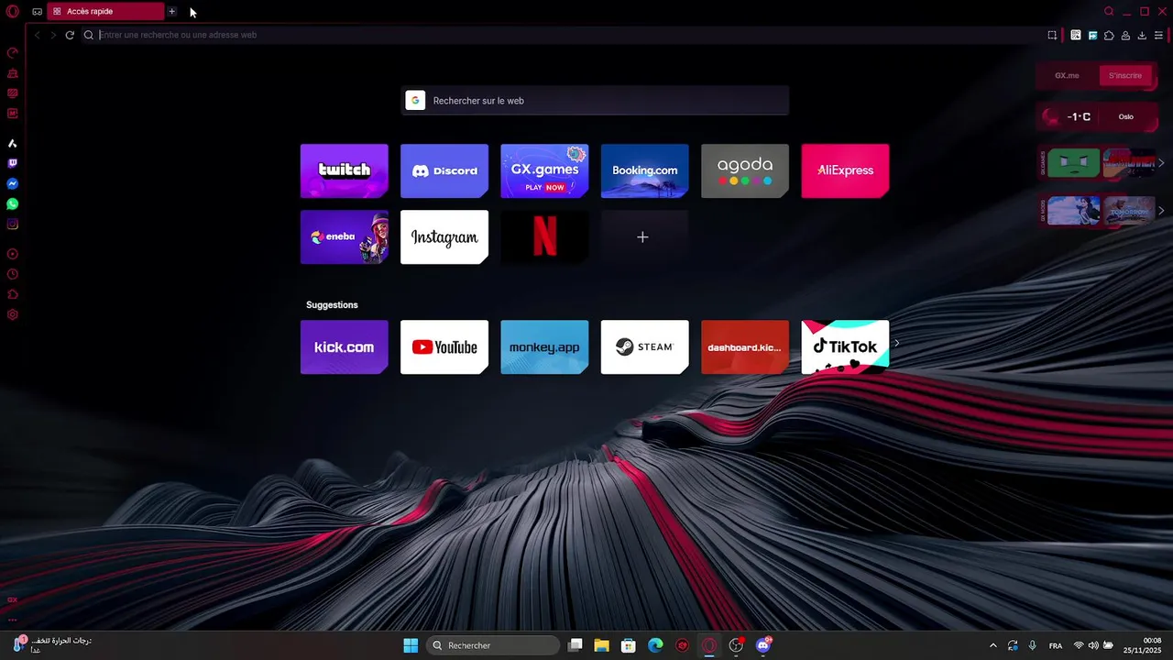The image size is (1173, 660).
Task: Click the taskbar Rechercher search box
Action: [493, 645]
